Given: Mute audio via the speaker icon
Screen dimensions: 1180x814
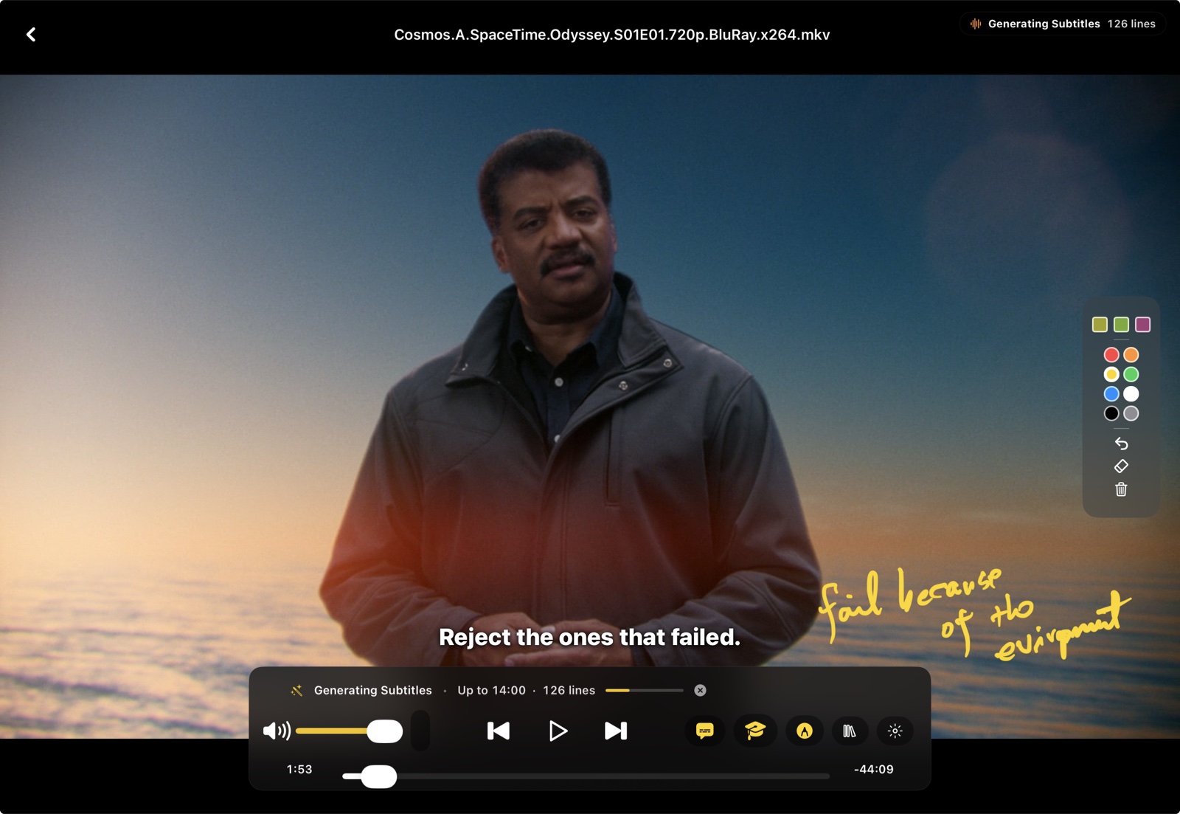Looking at the screenshot, I should click(277, 731).
